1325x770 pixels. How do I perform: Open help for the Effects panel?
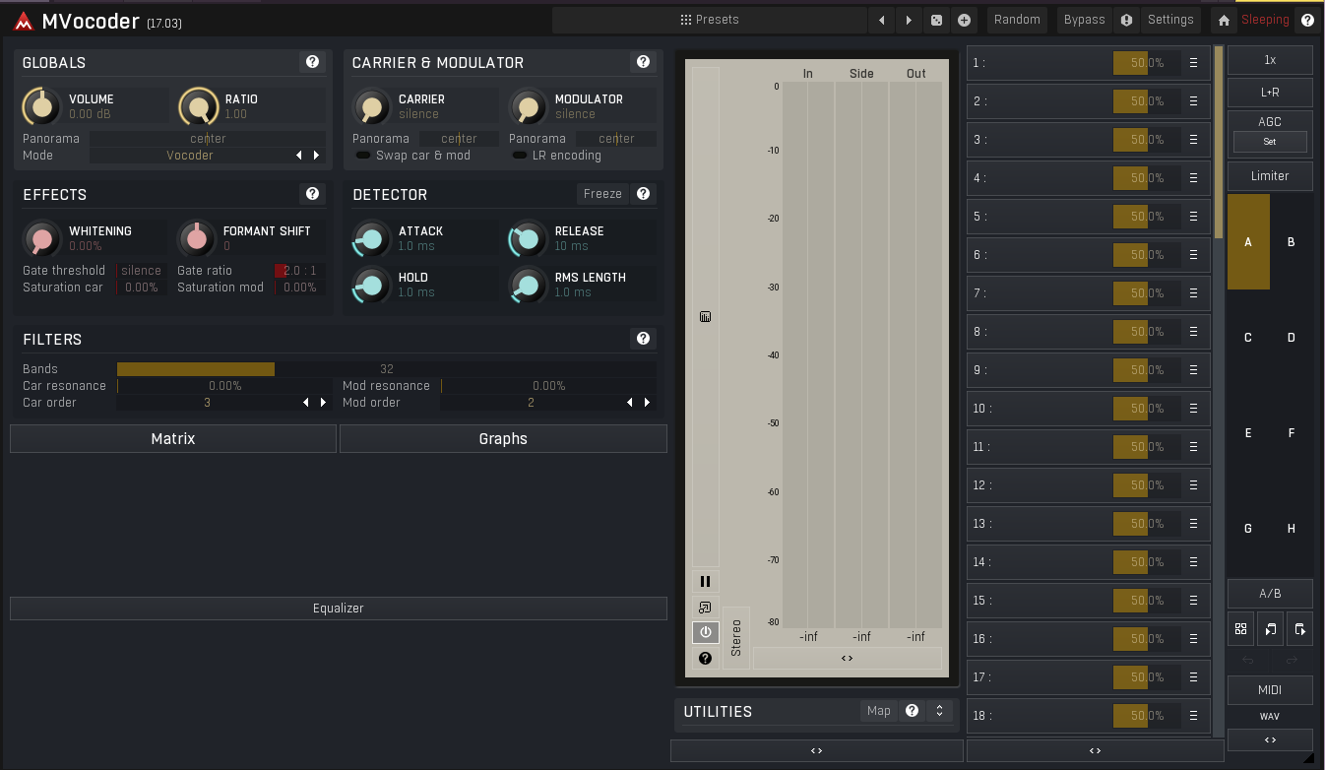pyautogui.click(x=312, y=194)
